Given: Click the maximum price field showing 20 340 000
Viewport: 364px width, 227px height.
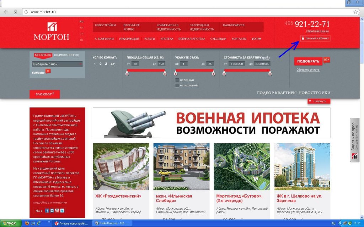Looking at the screenshot, I should [x=262, y=64].
